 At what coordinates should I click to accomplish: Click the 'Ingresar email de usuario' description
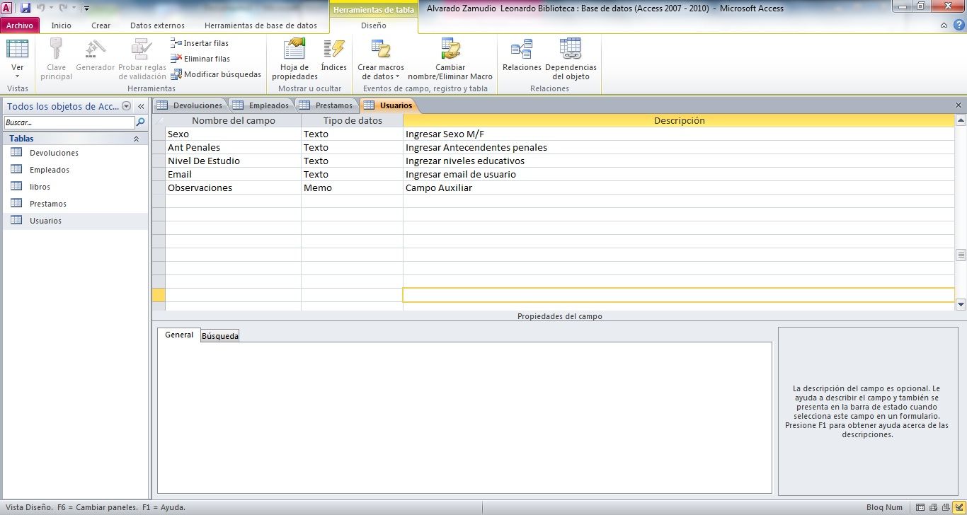coord(461,175)
